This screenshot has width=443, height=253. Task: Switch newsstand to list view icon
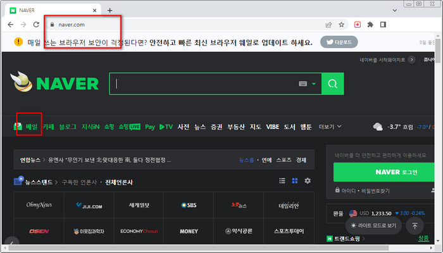coord(282,181)
